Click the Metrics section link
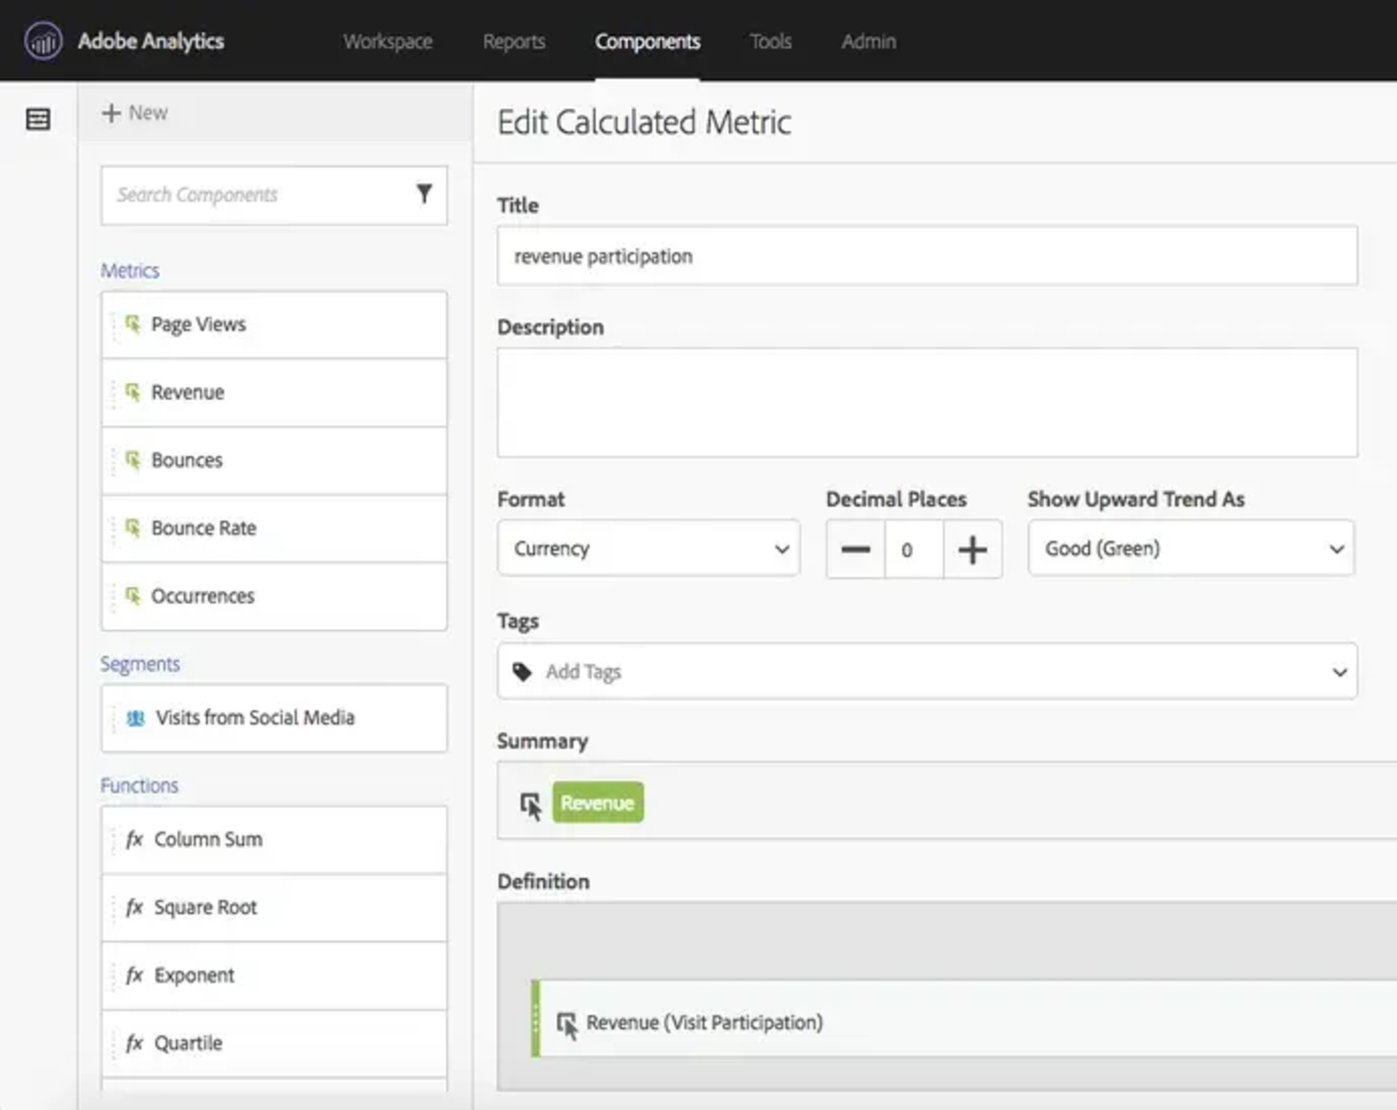The image size is (1397, 1110). click(x=130, y=271)
